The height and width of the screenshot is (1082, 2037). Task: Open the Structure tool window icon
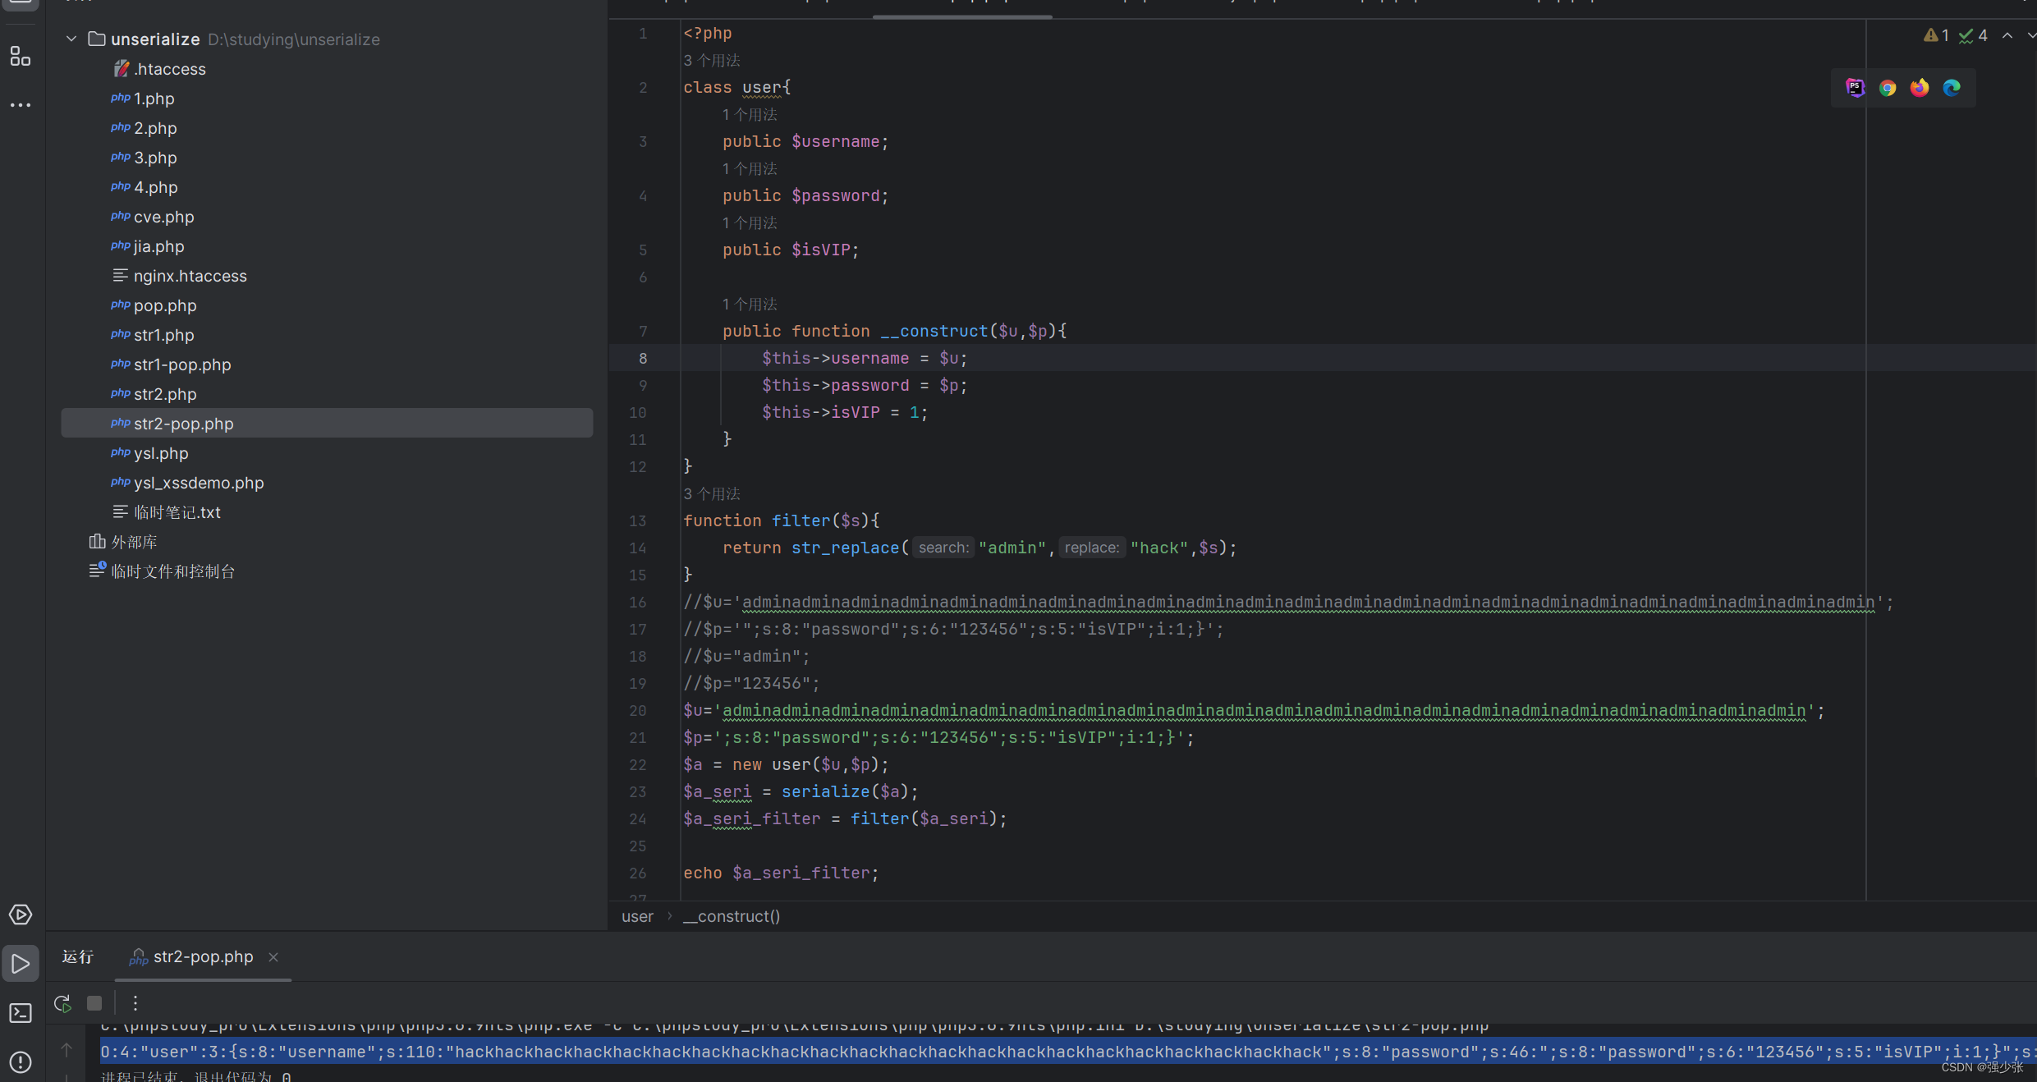pyautogui.click(x=21, y=57)
